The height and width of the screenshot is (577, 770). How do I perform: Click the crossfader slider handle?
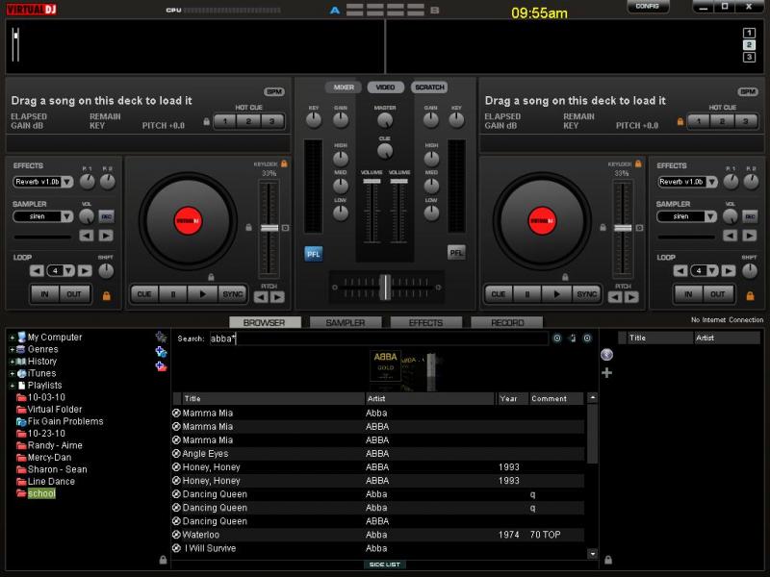click(385, 287)
